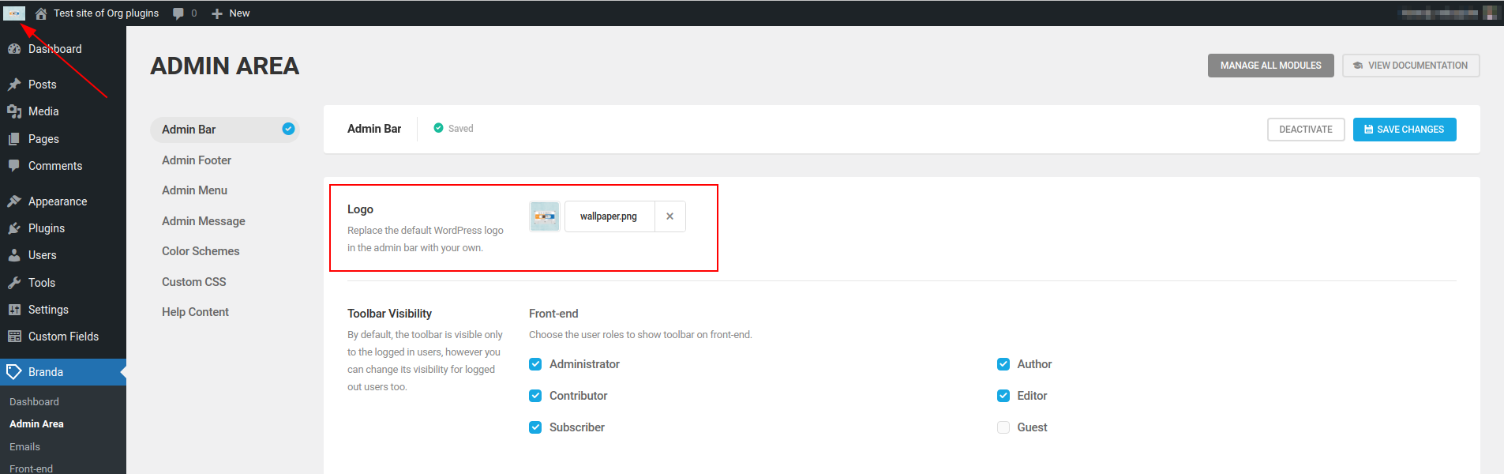The image size is (1504, 474).
Task: Open the comments bubble icon in the toolbar
Action: click(x=178, y=13)
